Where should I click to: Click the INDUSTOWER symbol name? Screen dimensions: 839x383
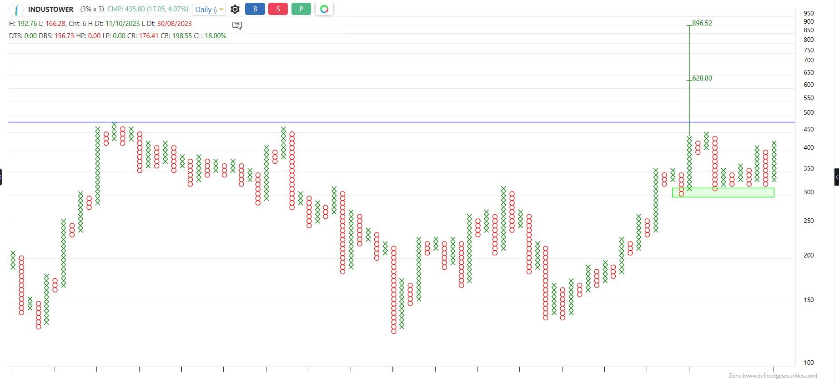point(50,10)
